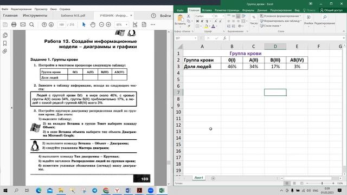347x195 pixels.
Task: Click the Format Painter brush in Excel
Action: click(189, 26)
